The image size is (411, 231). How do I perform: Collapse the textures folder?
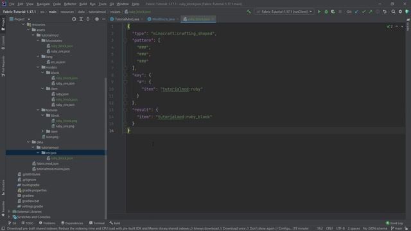[38, 110]
